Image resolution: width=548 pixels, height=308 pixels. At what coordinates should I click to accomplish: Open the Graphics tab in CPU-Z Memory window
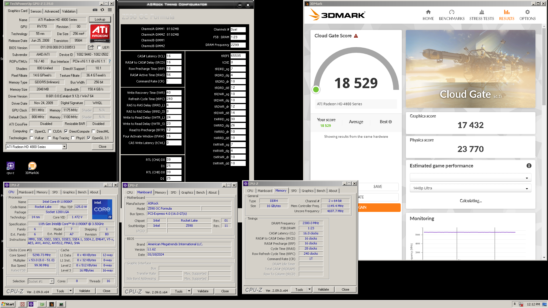[x=307, y=191]
